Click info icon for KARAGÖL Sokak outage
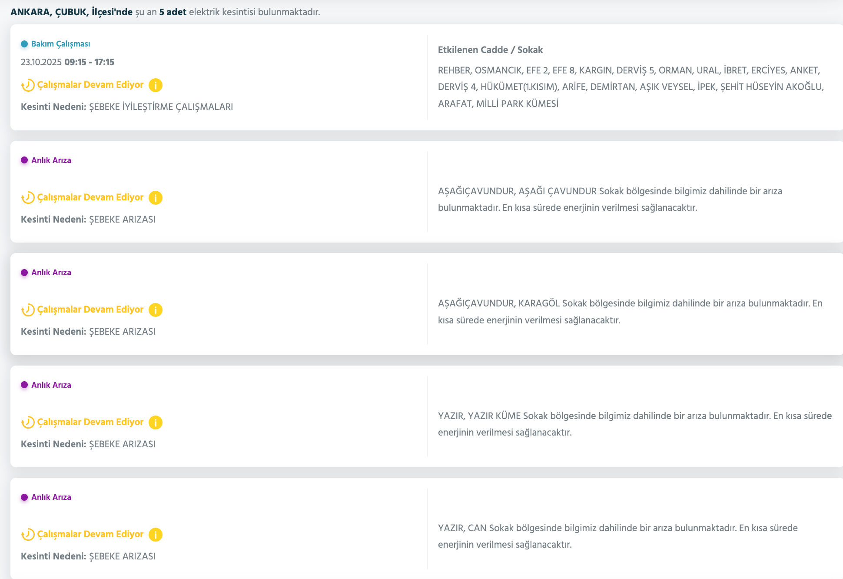Viewport: 843px width, 579px height. [156, 310]
